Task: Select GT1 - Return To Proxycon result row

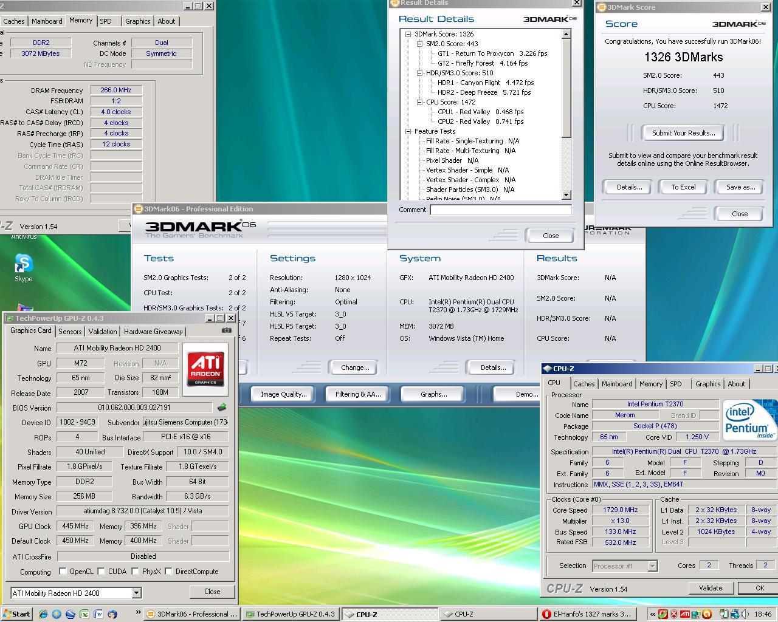Action: [492, 53]
